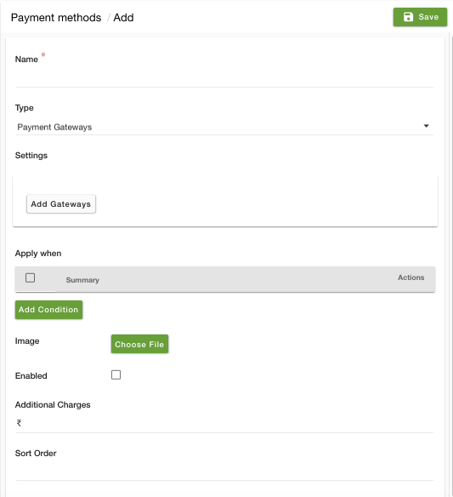Click the Add Condition button
Image resolution: width=453 pixels, height=497 pixels.
[x=48, y=310]
